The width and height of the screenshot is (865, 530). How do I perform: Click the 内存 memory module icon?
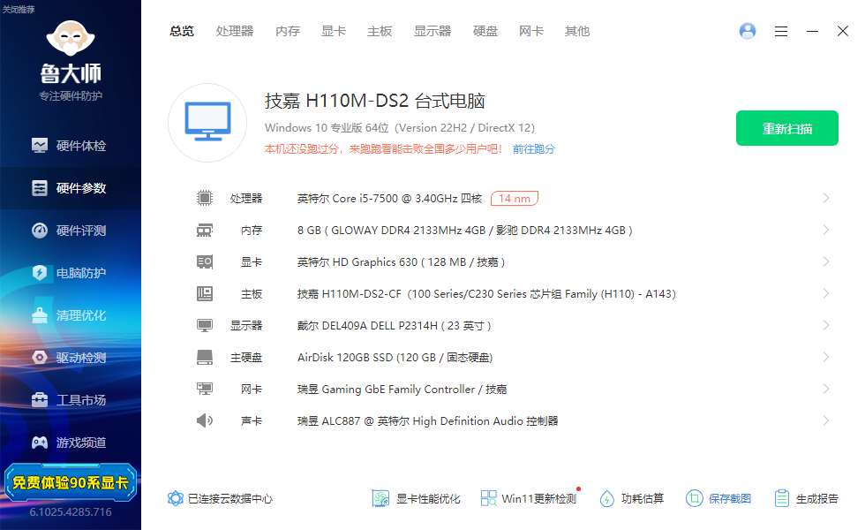(205, 231)
